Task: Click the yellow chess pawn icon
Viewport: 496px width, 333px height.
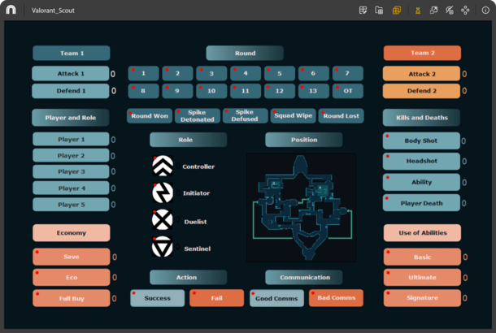Action: tap(418, 11)
